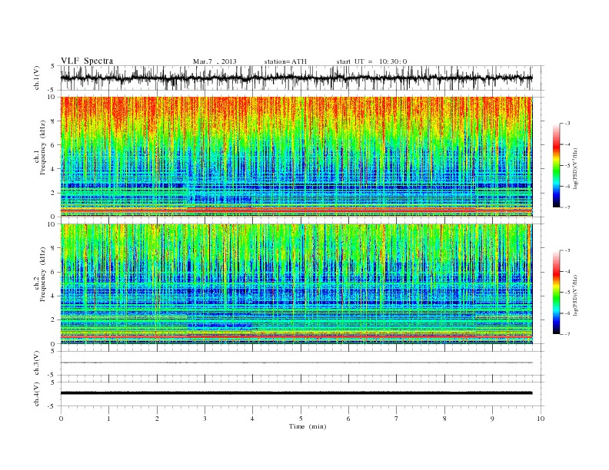
Task: Click the "7" tick on the time axis
Action: click(x=397, y=419)
